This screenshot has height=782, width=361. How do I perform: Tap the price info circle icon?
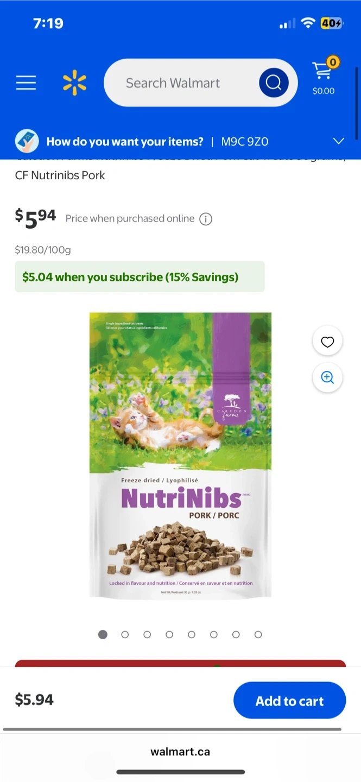(x=206, y=219)
